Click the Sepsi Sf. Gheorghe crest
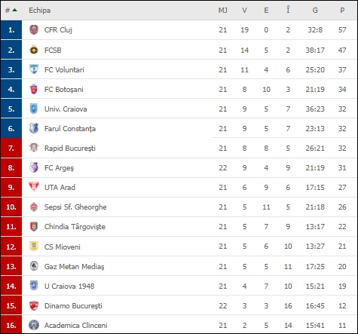 34,207
